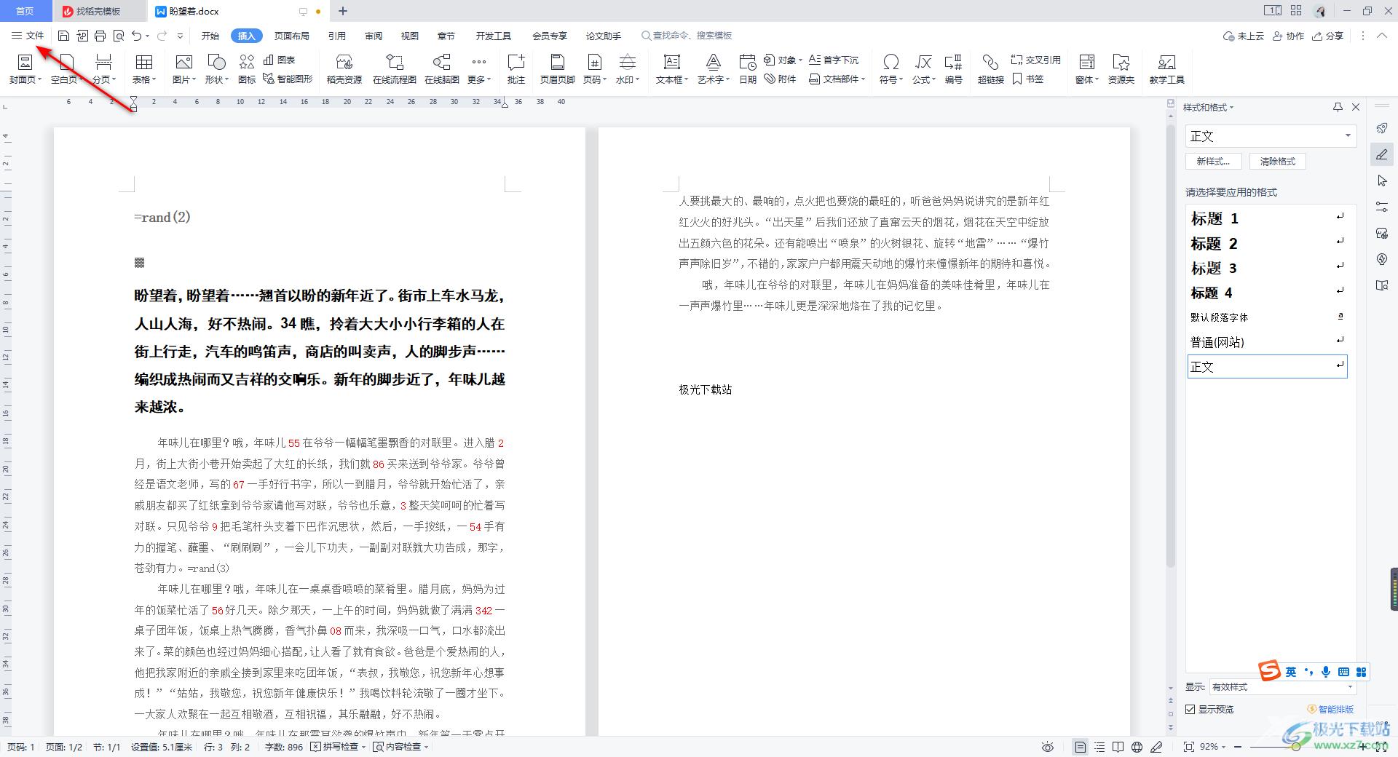Click the 清除格式 button
This screenshot has height=757, width=1398.
(x=1278, y=162)
